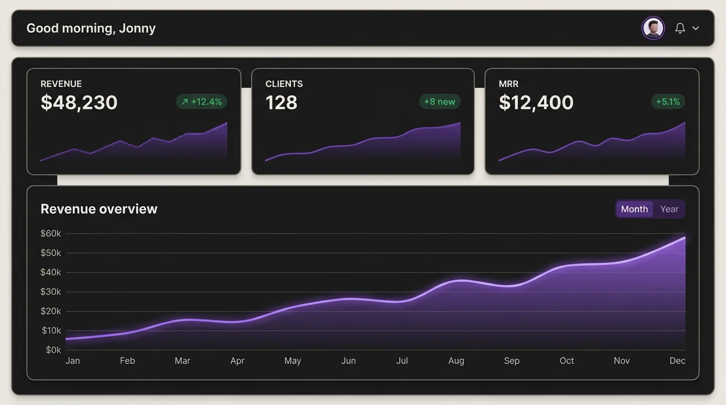
Task: Click the revenue card dotted sparkline chart
Action: pyautogui.click(x=134, y=142)
